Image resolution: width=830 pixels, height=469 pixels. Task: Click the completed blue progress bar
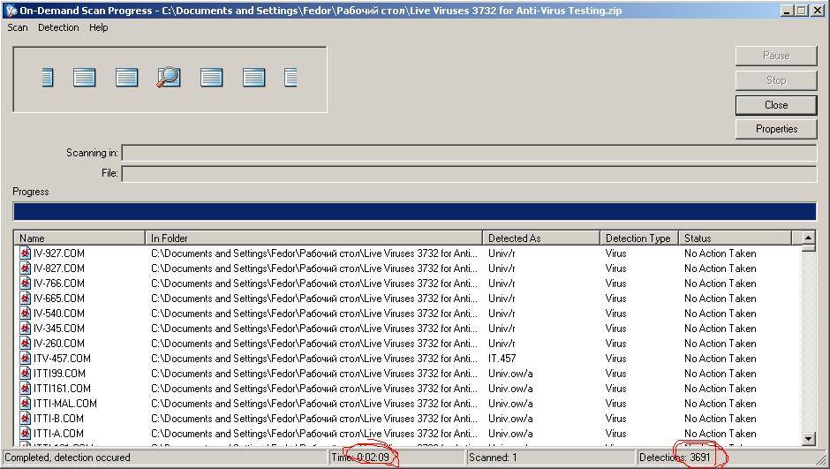(414, 211)
